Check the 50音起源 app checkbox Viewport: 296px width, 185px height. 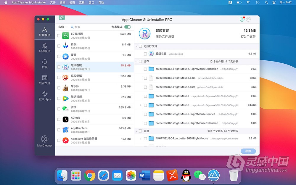click(59, 36)
